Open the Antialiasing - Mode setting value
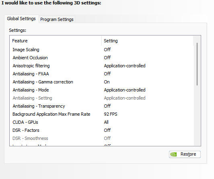This screenshot has height=179, width=214. [x=125, y=90]
